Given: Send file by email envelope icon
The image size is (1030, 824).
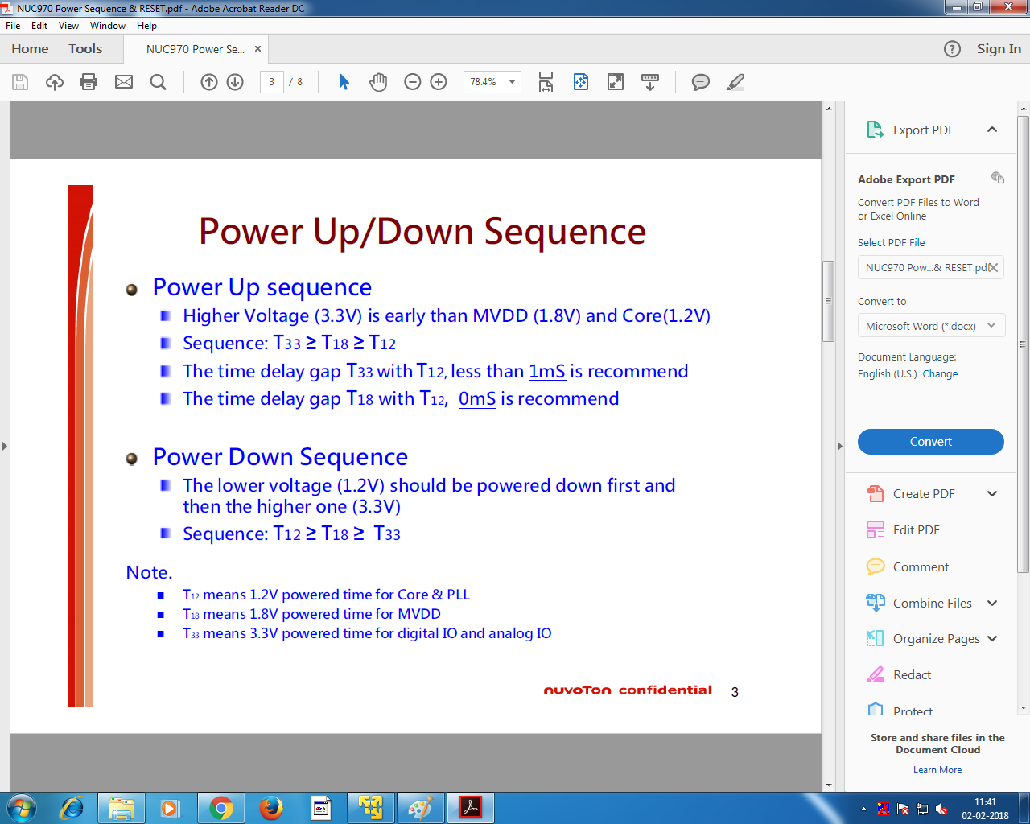Looking at the screenshot, I should (x=124, y=82).
